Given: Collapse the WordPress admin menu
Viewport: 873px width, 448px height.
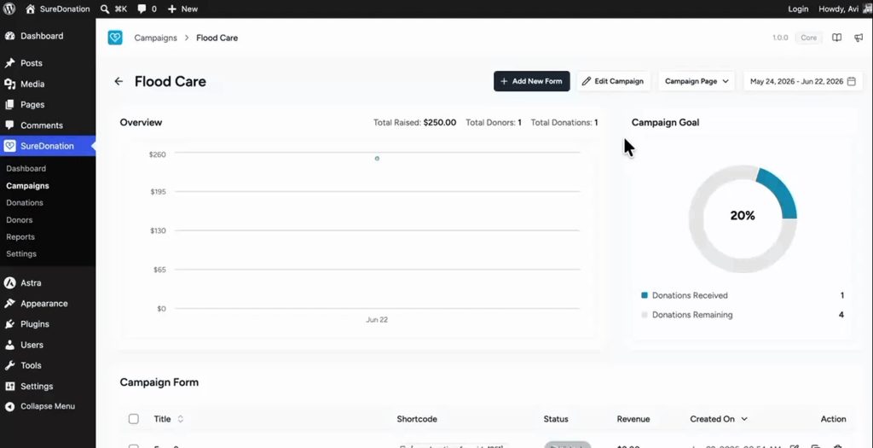Looking at the screenshot, I should point(48,406).
